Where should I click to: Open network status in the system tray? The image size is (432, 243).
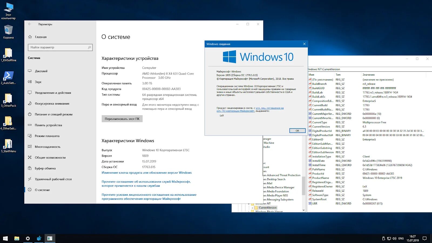(389, 238)
